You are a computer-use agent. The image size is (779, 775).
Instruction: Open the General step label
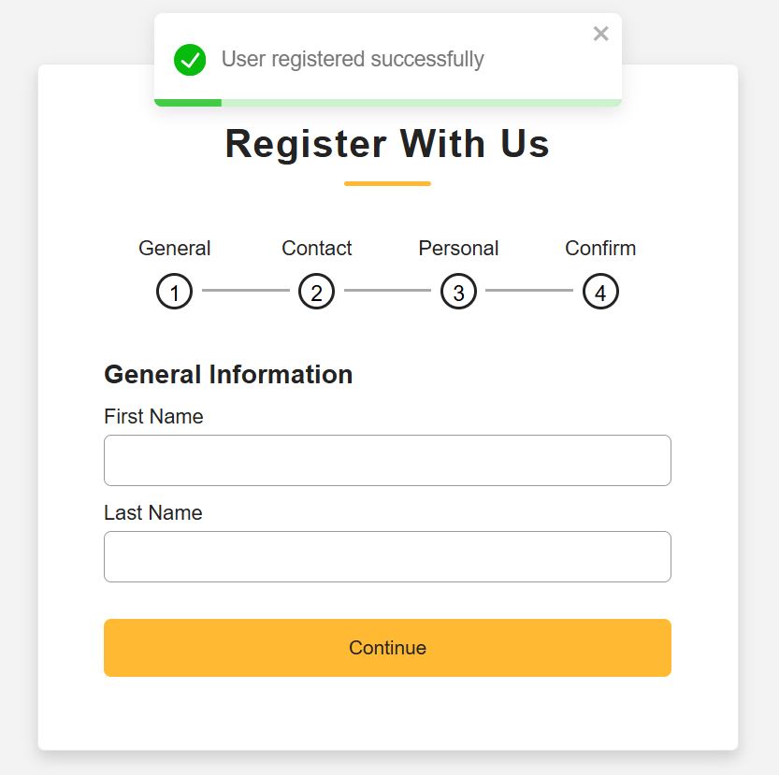coord(174,249)
